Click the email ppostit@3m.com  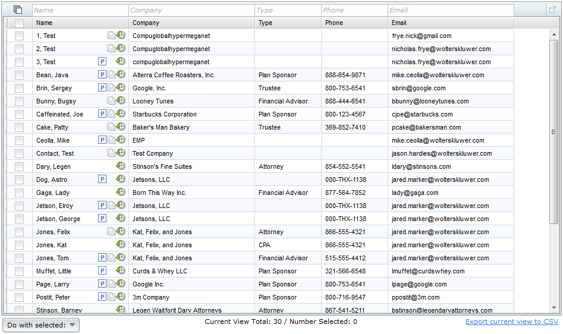click(416, 297)
